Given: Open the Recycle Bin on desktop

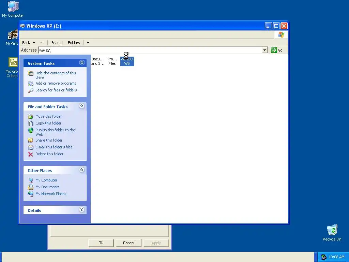Looking at the screenshot, I should tap(332, 233).
